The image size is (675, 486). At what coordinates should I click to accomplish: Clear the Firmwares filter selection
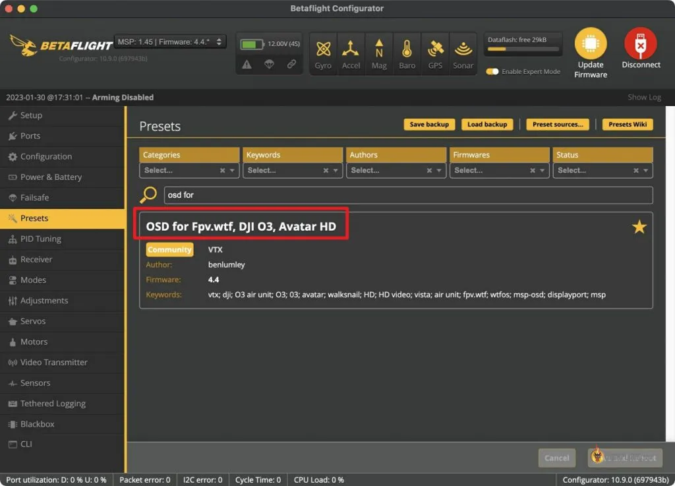(x=533, y=171)
